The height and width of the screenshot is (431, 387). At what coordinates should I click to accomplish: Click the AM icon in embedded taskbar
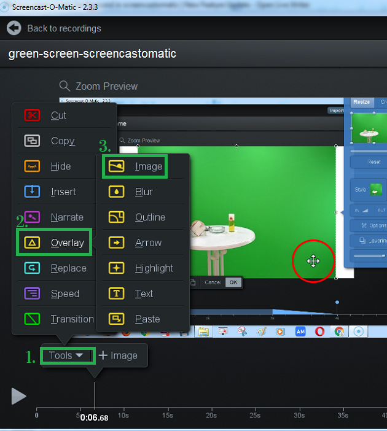click(x=300, y=332)
